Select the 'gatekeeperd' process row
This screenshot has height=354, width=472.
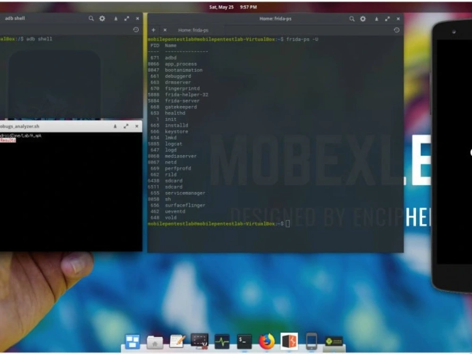coord(173,107)
